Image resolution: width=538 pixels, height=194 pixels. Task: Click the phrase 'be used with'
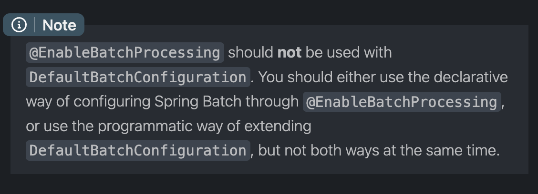tap(349, 53)
